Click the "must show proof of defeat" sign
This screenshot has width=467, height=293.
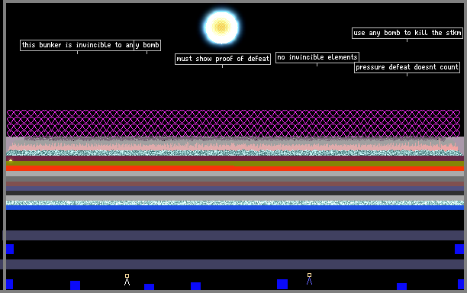[223, 59]
